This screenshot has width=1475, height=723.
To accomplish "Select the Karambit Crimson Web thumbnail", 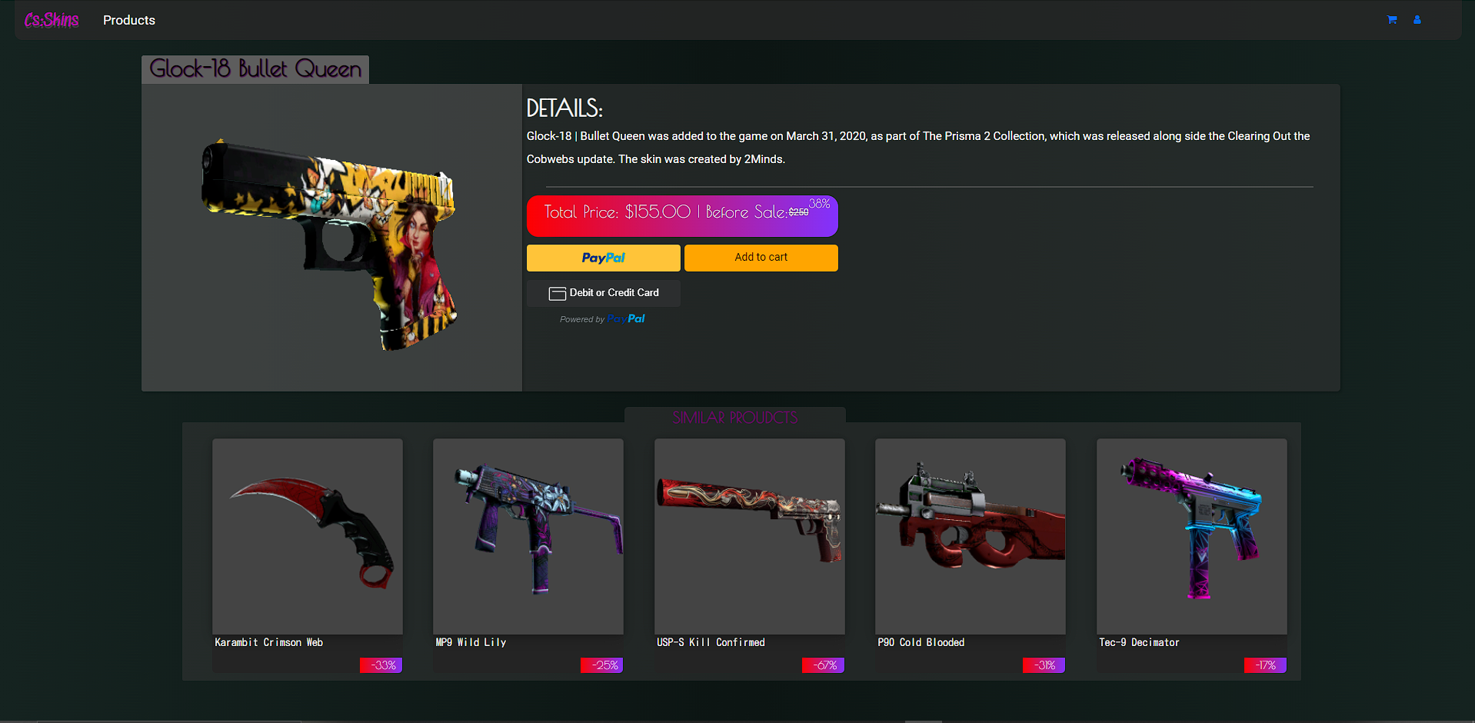I will [307, 536].
